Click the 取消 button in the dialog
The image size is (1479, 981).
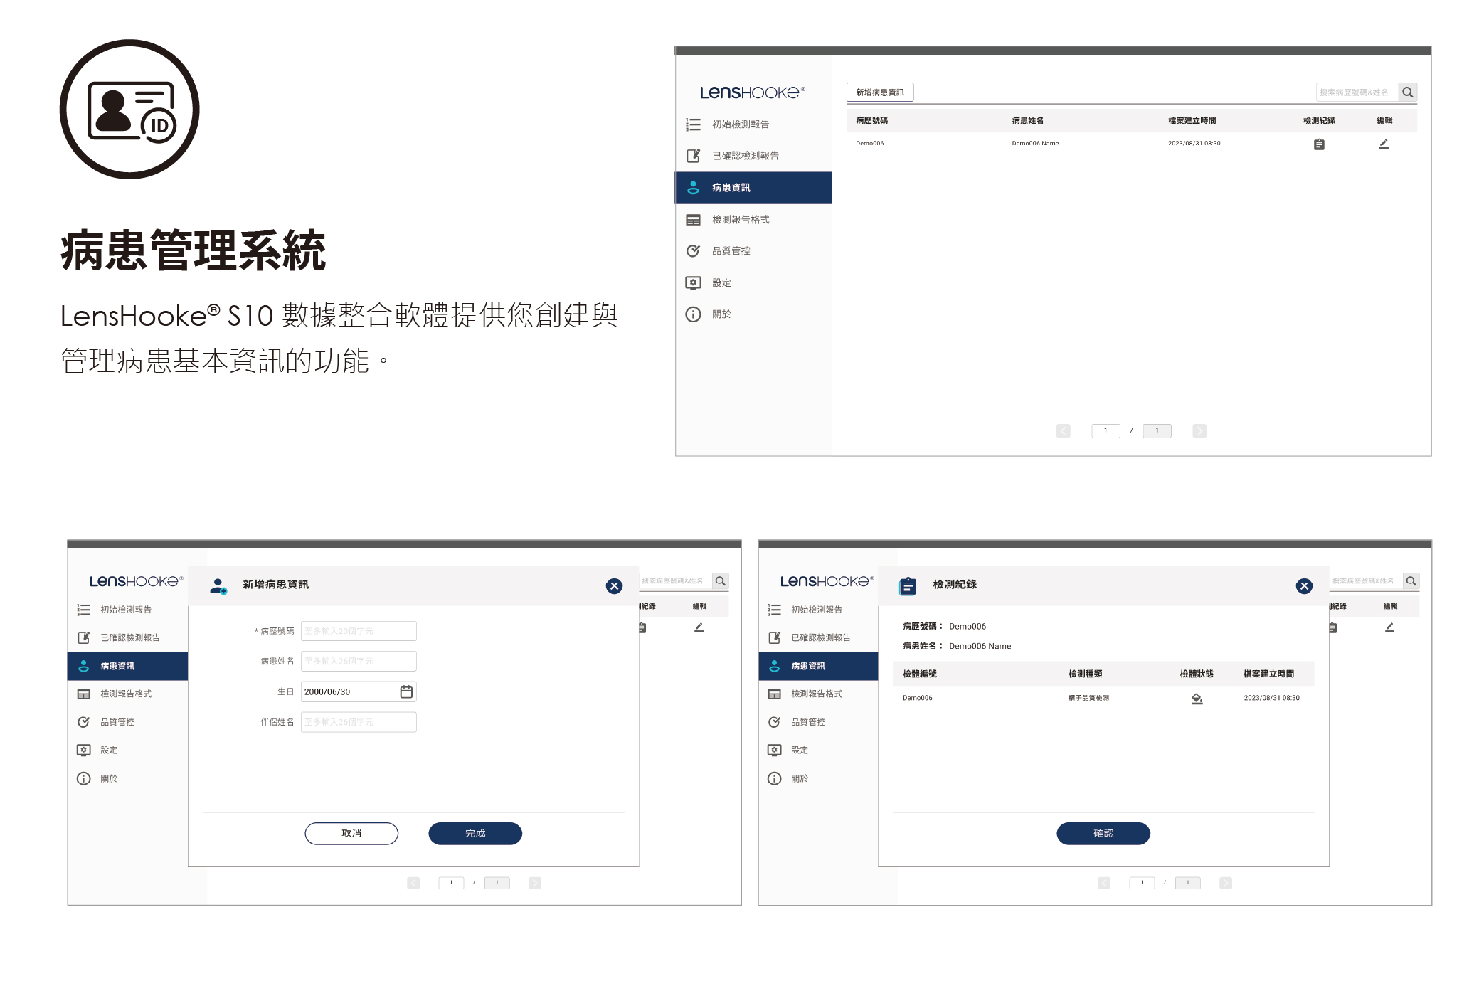click(x=351, y=833)
